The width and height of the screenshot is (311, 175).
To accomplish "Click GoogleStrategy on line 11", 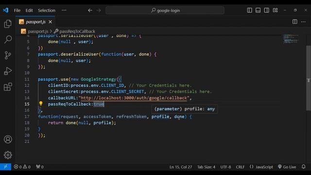I will point(98,79).
